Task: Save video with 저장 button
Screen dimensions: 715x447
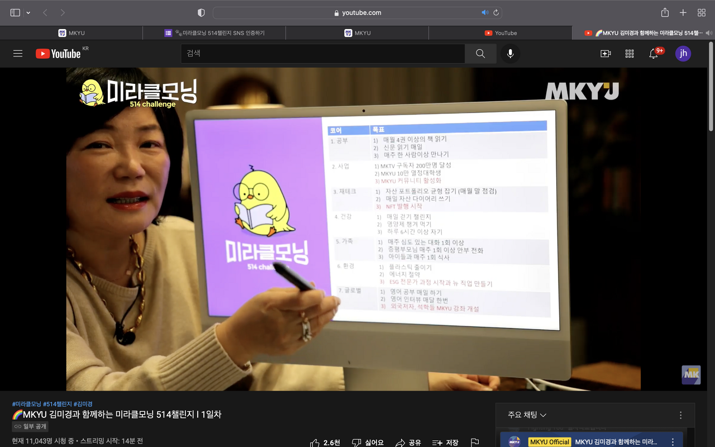Action: click(x=445, y=443)
